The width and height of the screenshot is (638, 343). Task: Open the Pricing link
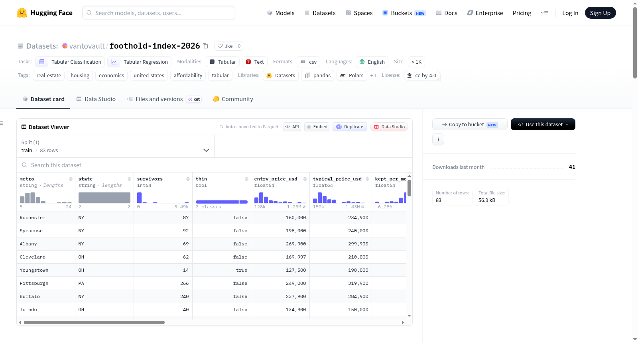[522, 13]
